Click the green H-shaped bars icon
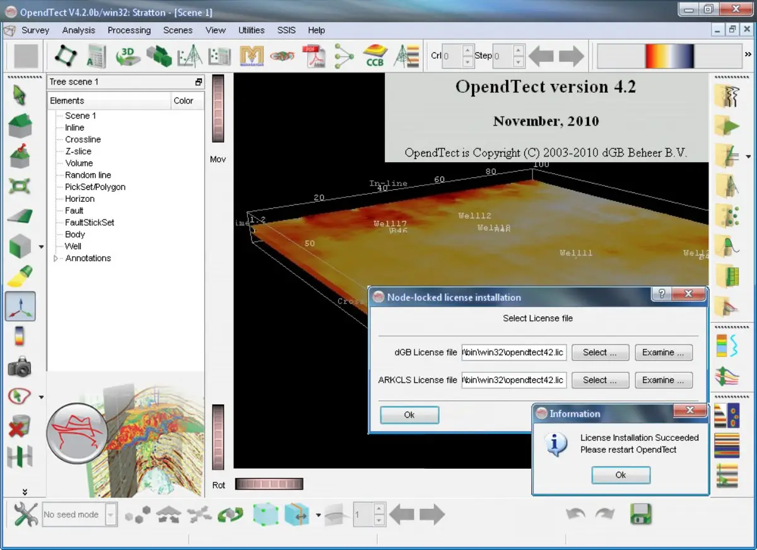This screenshot has width=757, height=550. coord(20,457)
